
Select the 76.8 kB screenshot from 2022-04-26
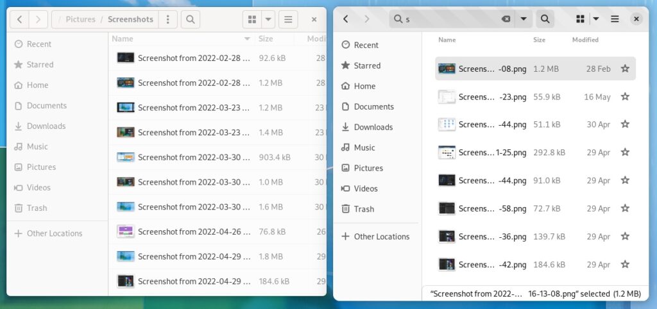point(192,231)
